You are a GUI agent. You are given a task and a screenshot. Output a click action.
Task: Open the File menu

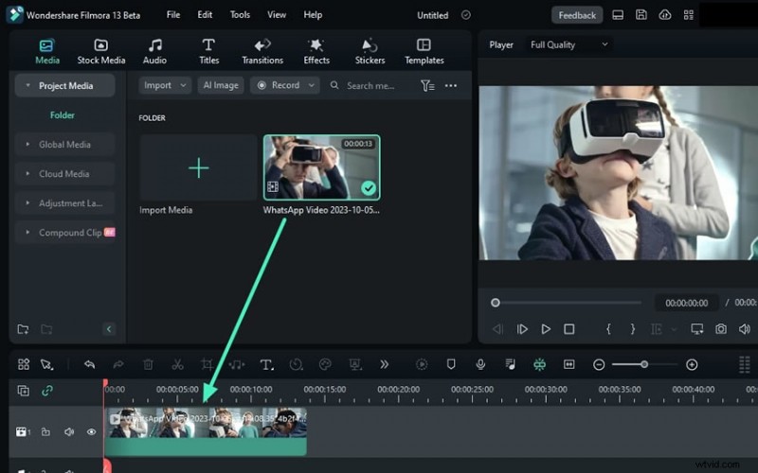click(173, 15)
